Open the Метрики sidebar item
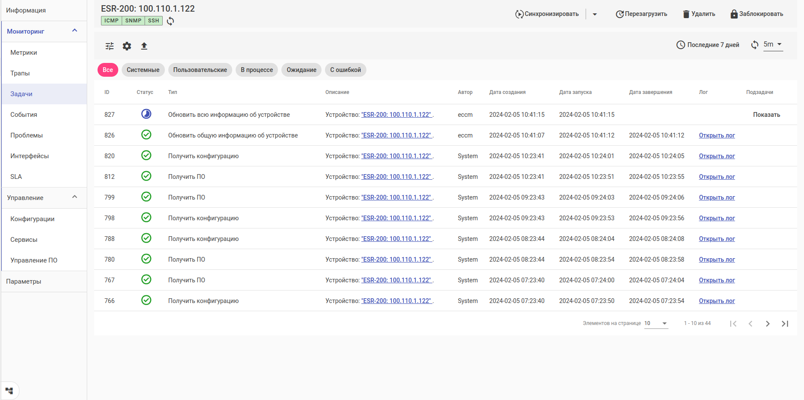This screenshot has width=804, height=400. coord(24,53)
